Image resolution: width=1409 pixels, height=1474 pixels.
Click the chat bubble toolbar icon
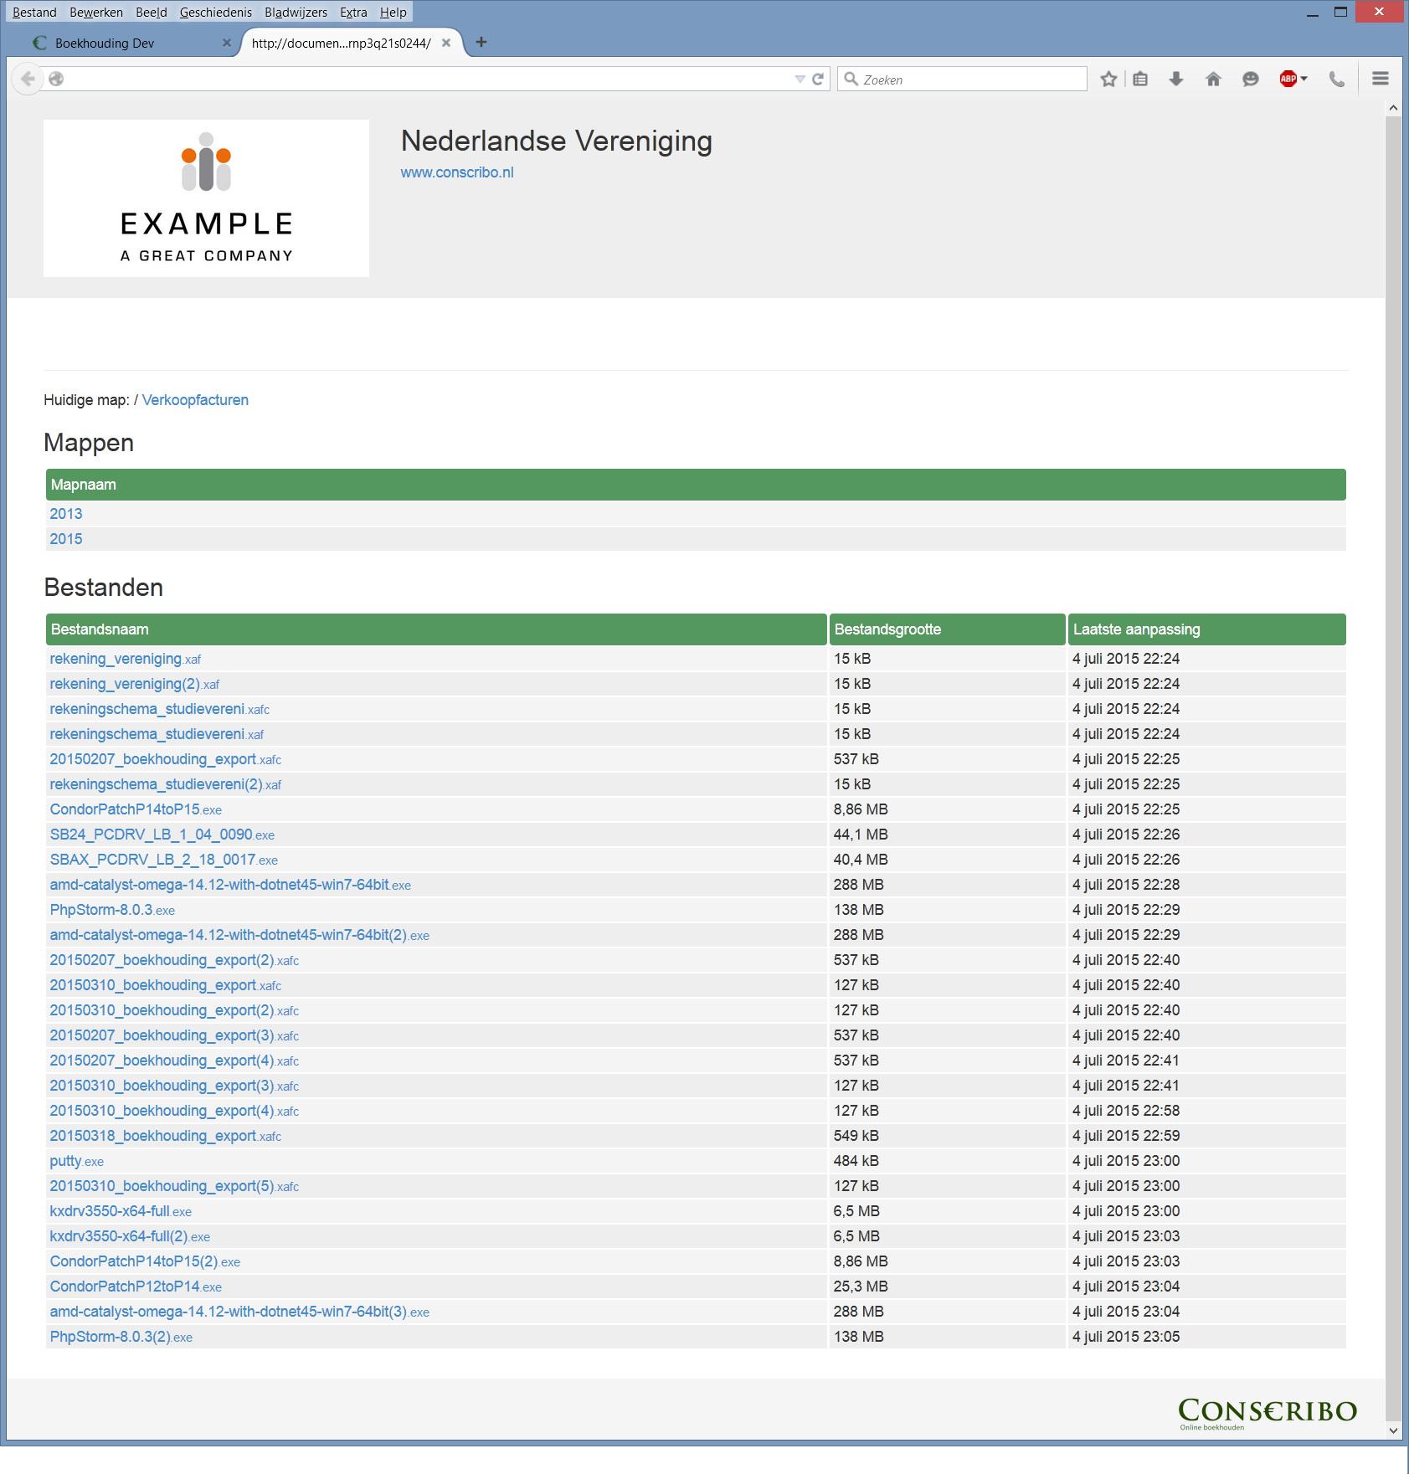1250,79
